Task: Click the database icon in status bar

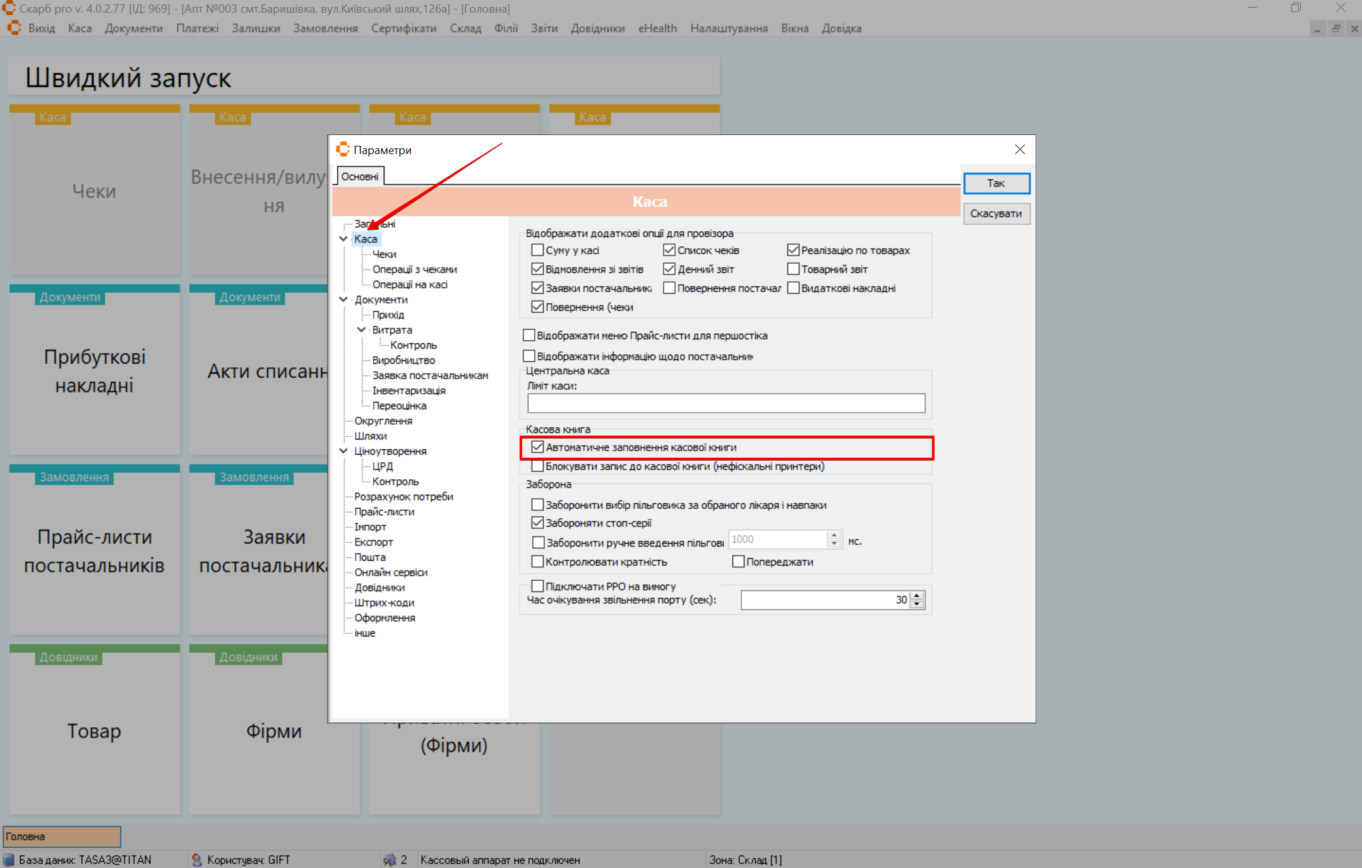Action: click(9, 860)
